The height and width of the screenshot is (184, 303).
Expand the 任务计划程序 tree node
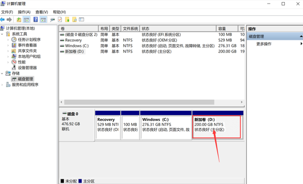point(8,39)
